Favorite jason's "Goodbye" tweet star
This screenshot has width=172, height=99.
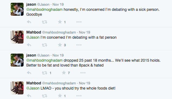(60, 22)
